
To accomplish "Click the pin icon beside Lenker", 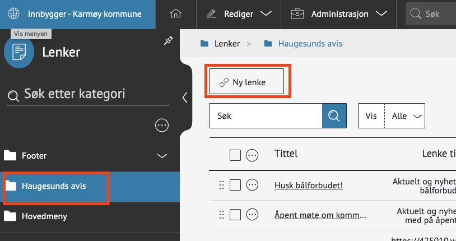I will [x=169, y=41].
